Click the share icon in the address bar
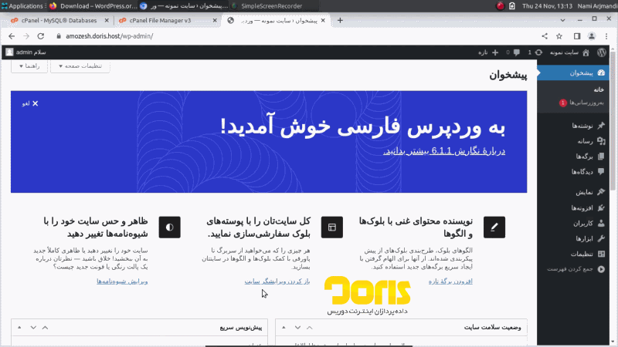 (x=545, y=36)
